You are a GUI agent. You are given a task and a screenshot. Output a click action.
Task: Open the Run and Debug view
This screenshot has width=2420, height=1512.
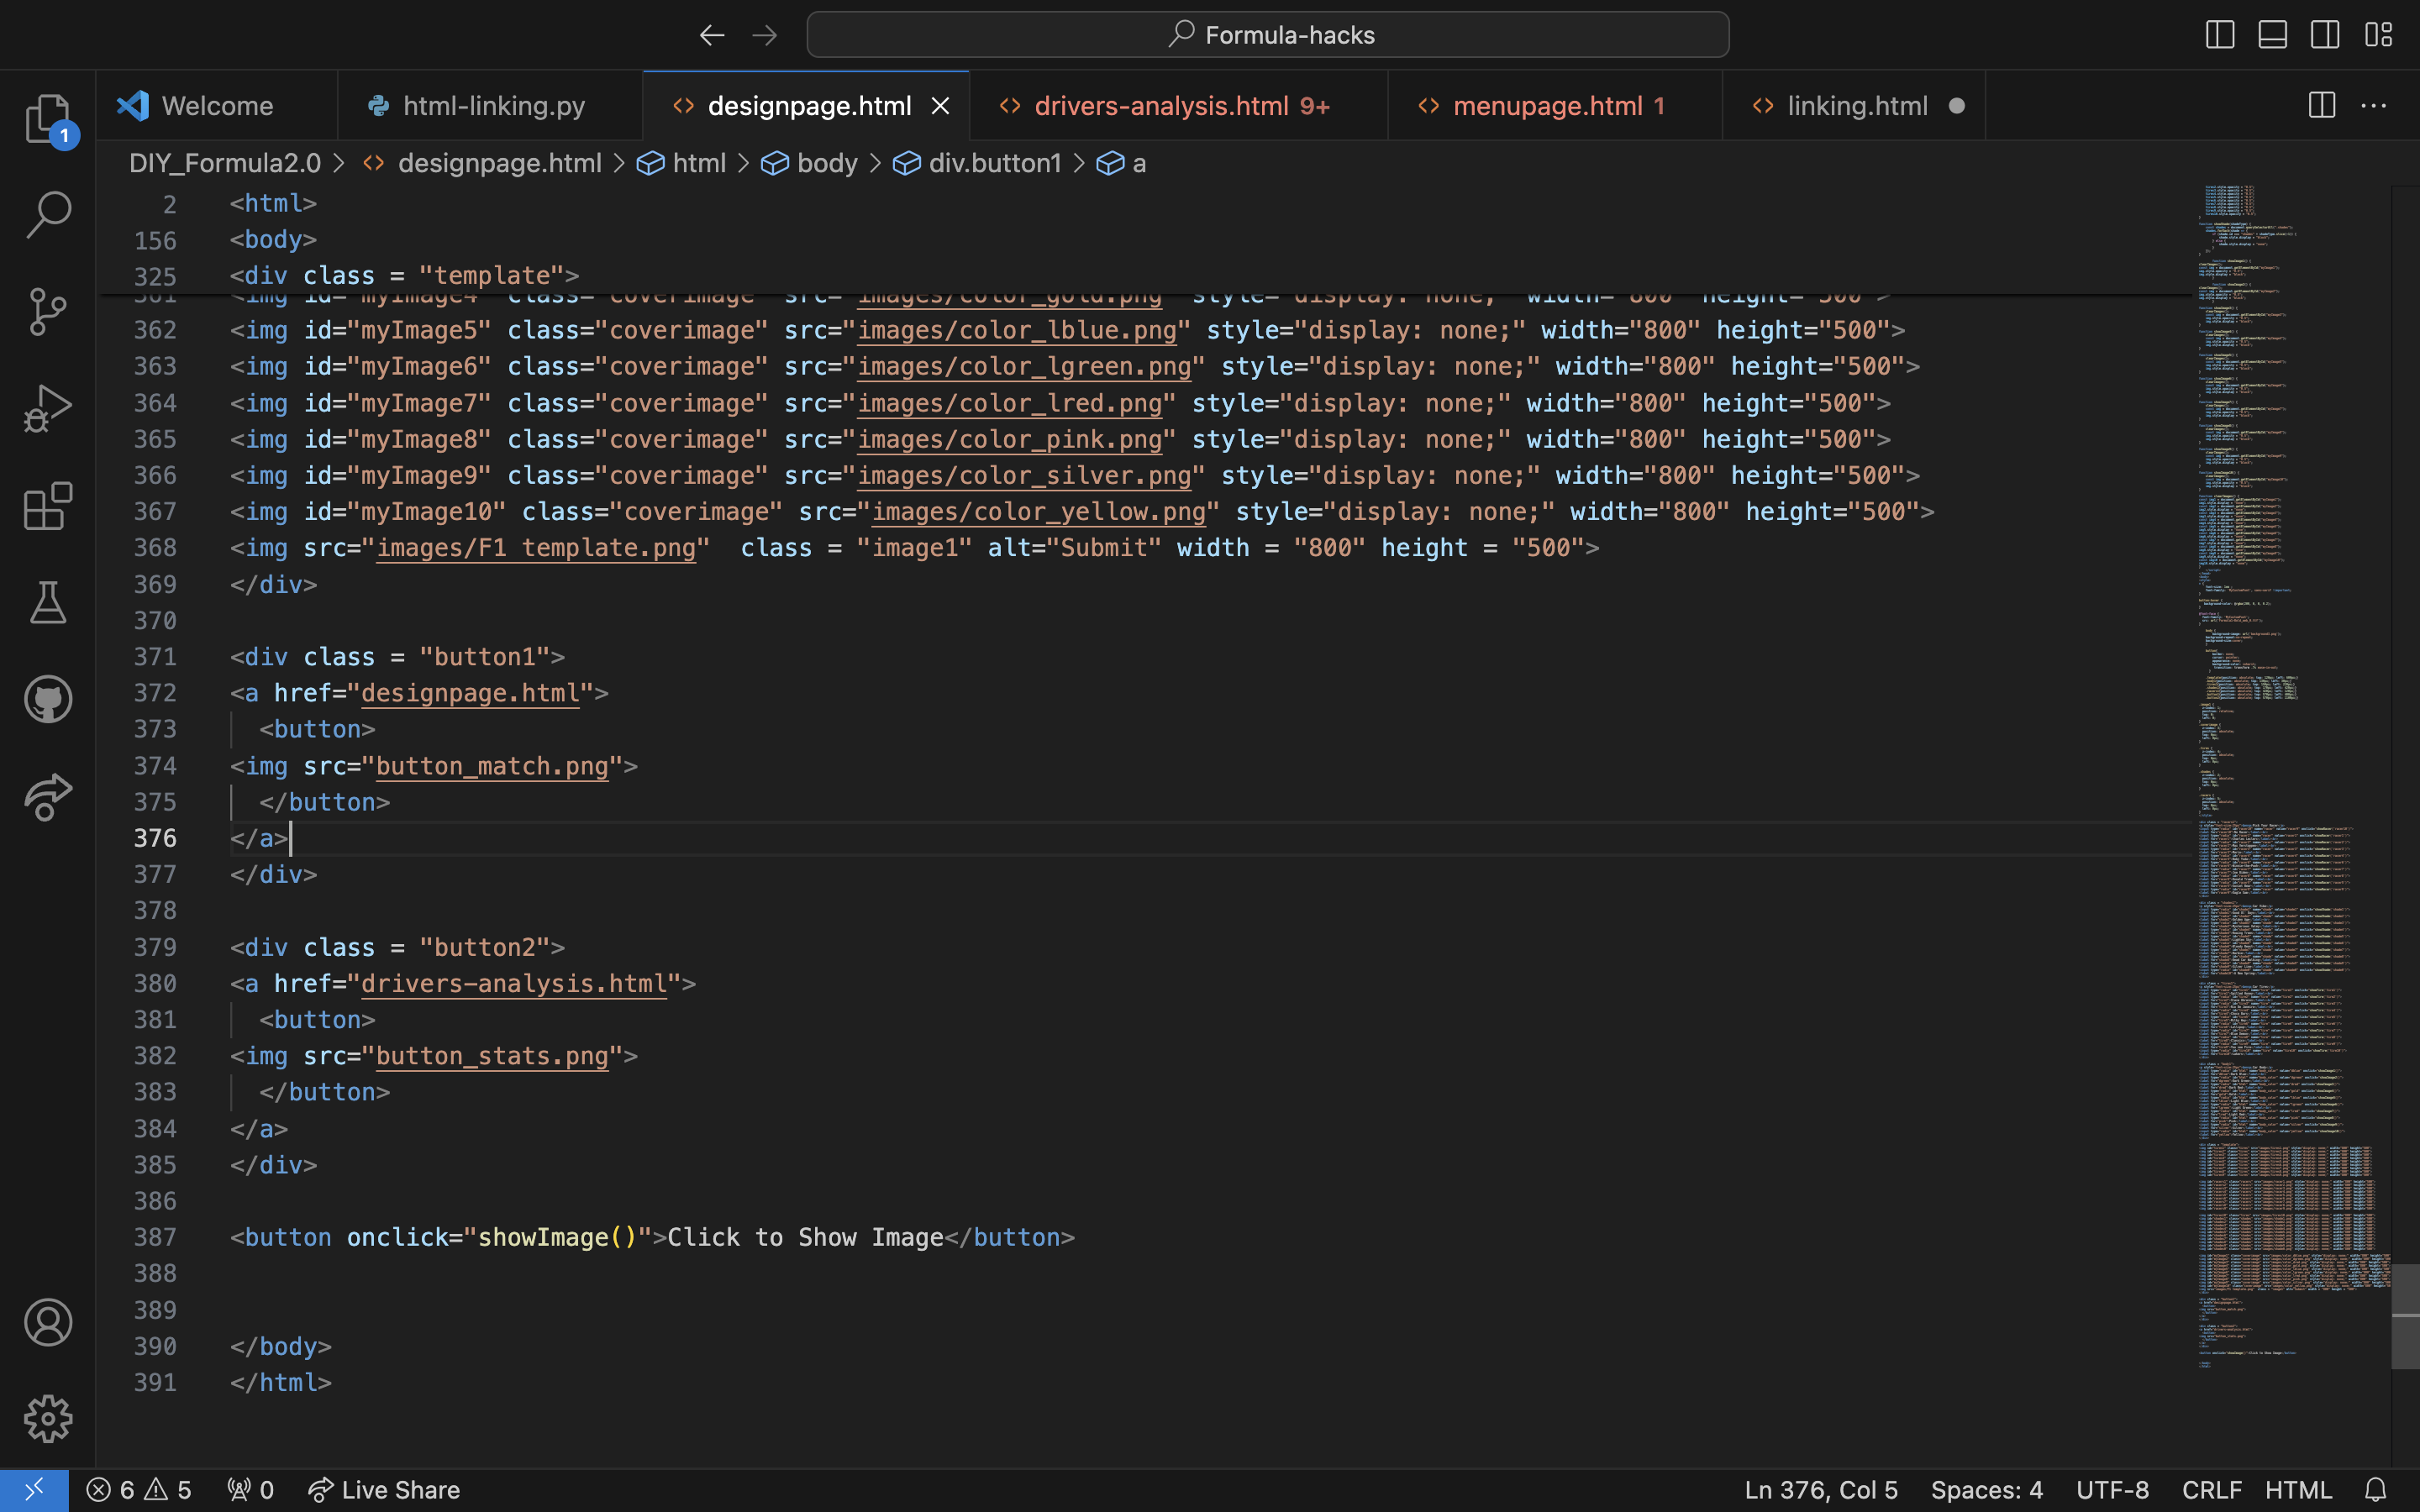[47, 409]
